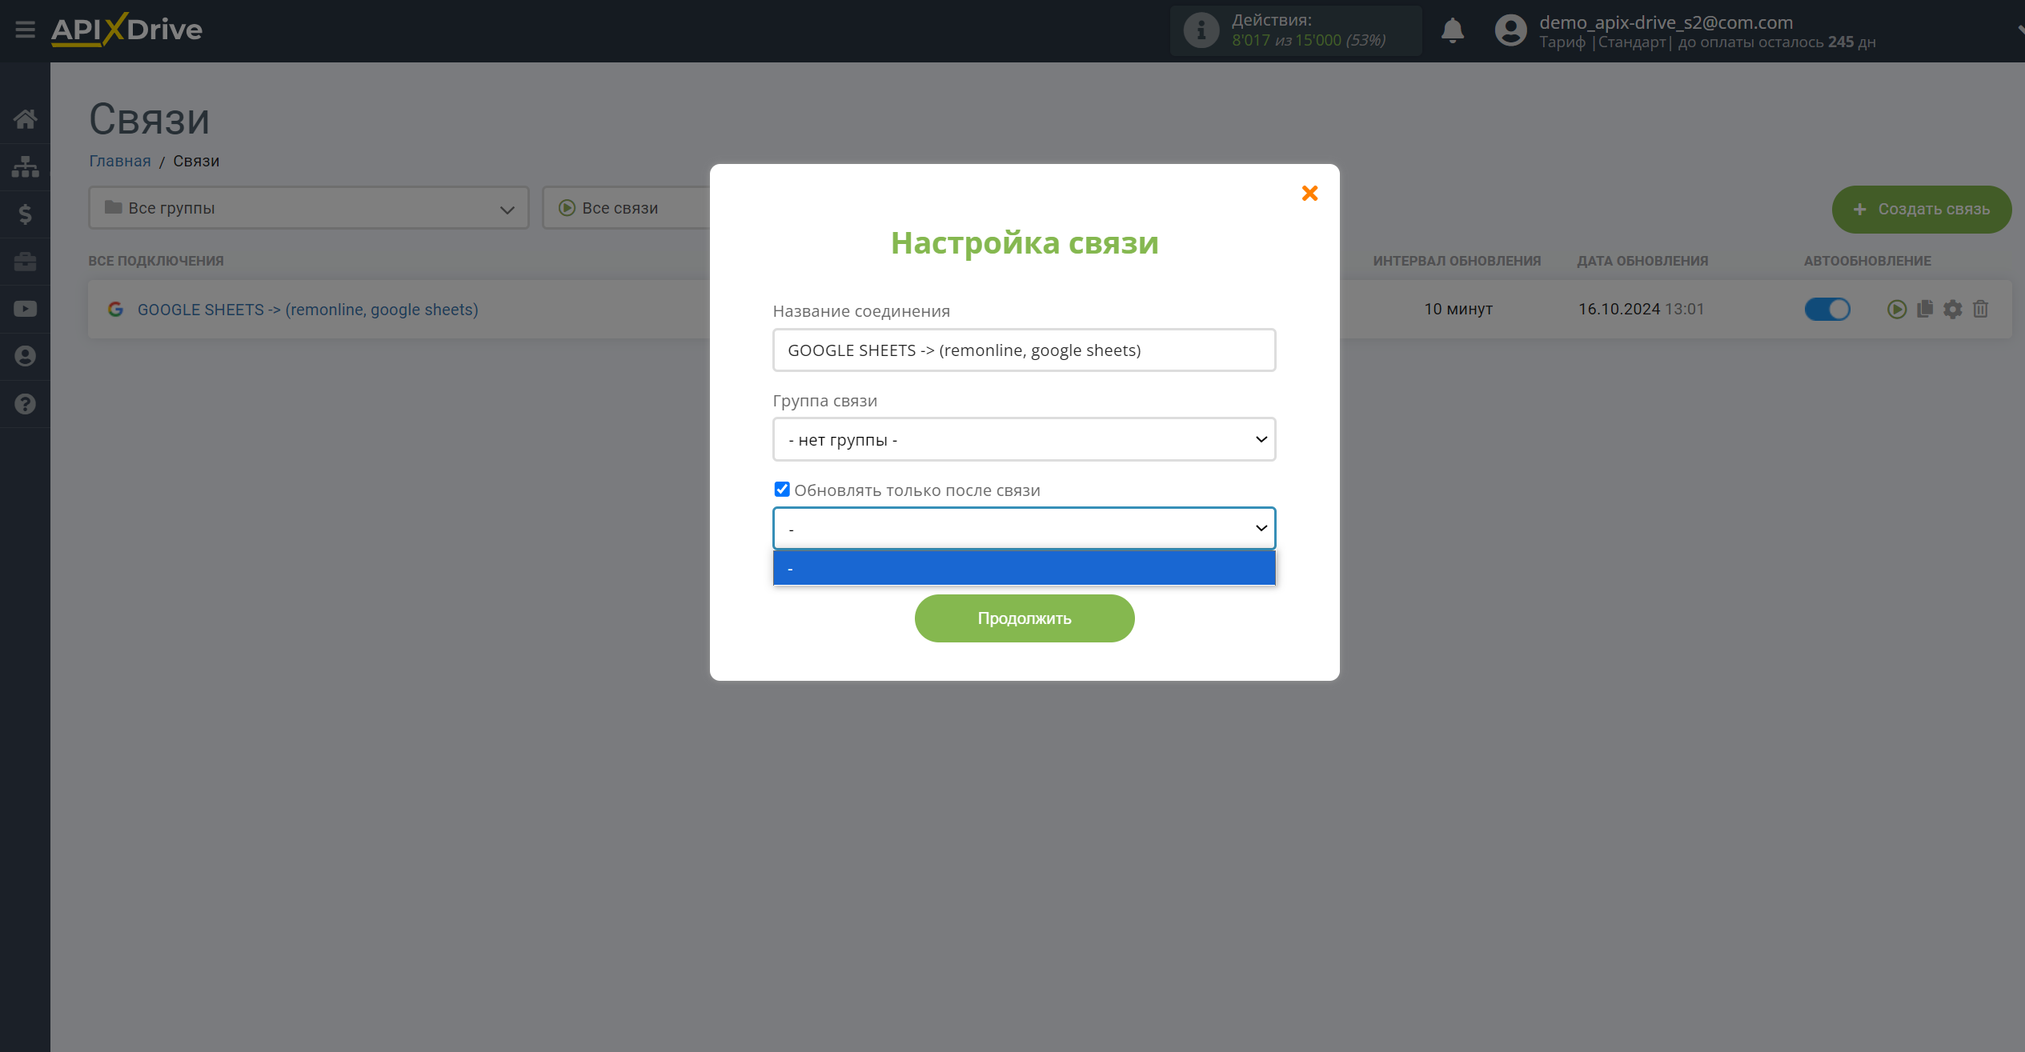This screenshot has width=2025, height=1052.
Task: Click the 'АВТООБНОВЛЕНИЕ' column header
Action: coord(1867,261)
